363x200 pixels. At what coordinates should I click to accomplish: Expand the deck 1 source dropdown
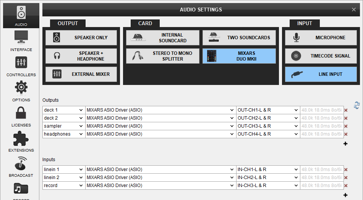63,110
